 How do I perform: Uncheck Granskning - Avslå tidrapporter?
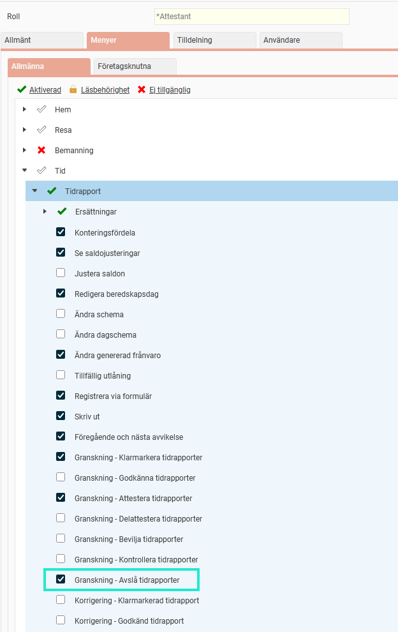click(x=61, y=580)
